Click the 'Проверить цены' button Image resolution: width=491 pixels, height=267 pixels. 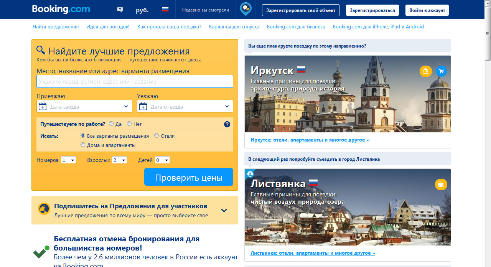coord(188,177)
